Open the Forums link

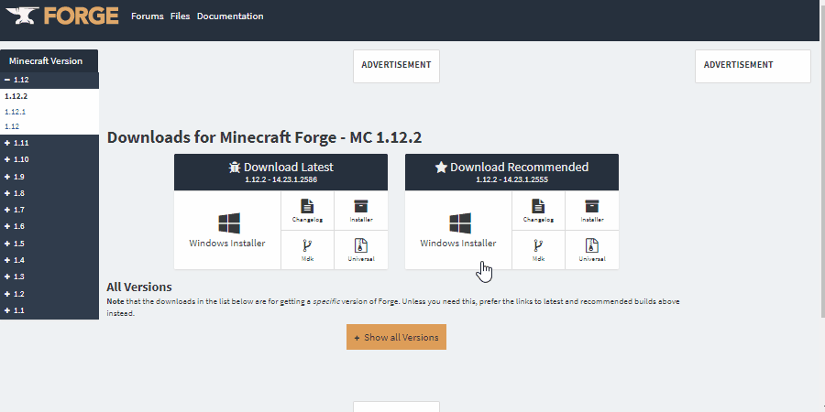(x=148, y=16)
